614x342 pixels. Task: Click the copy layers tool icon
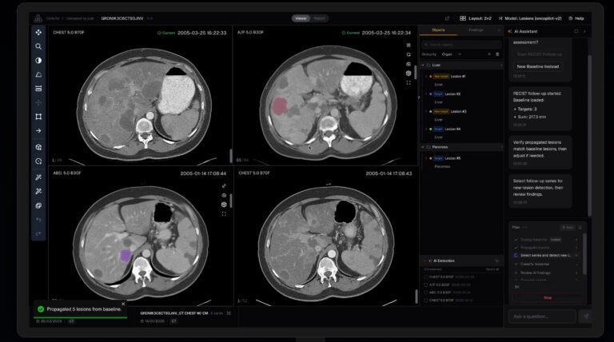coord(38,205)
